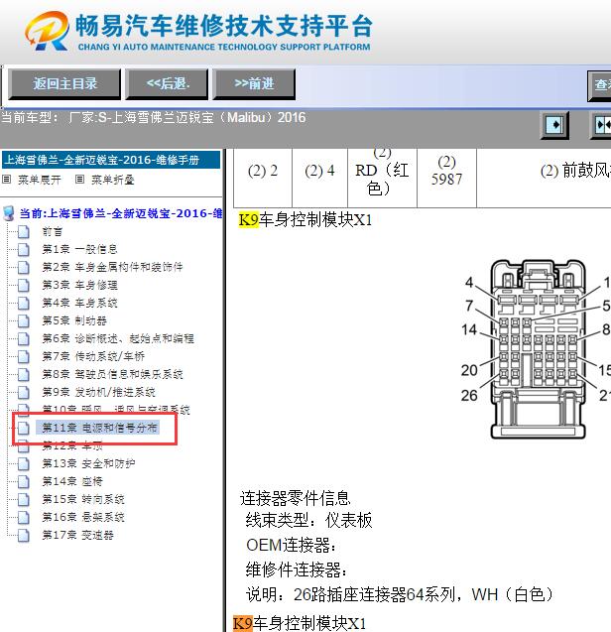Click the page icon beside 第6章

24,338
